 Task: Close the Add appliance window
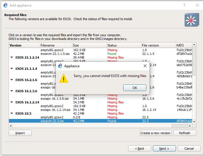(197, 5)
